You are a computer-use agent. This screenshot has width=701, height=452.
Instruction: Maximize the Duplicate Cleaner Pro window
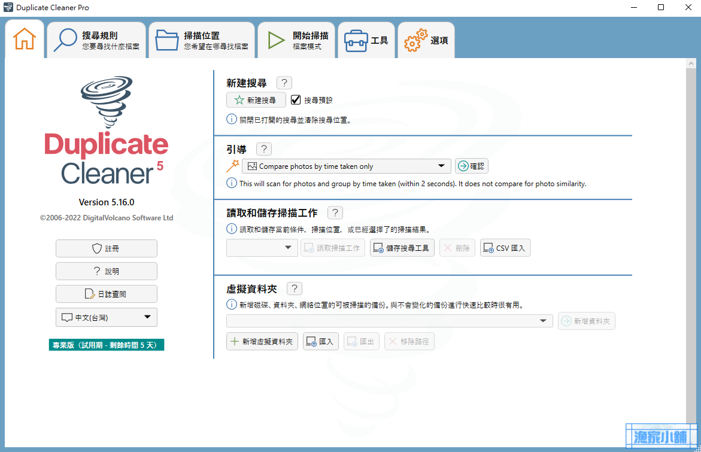point(661,8)
